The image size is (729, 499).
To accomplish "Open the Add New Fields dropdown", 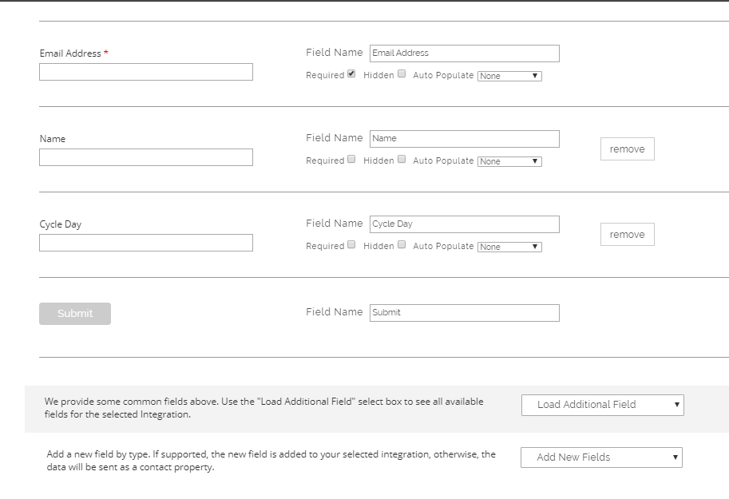I will [600, 457].
